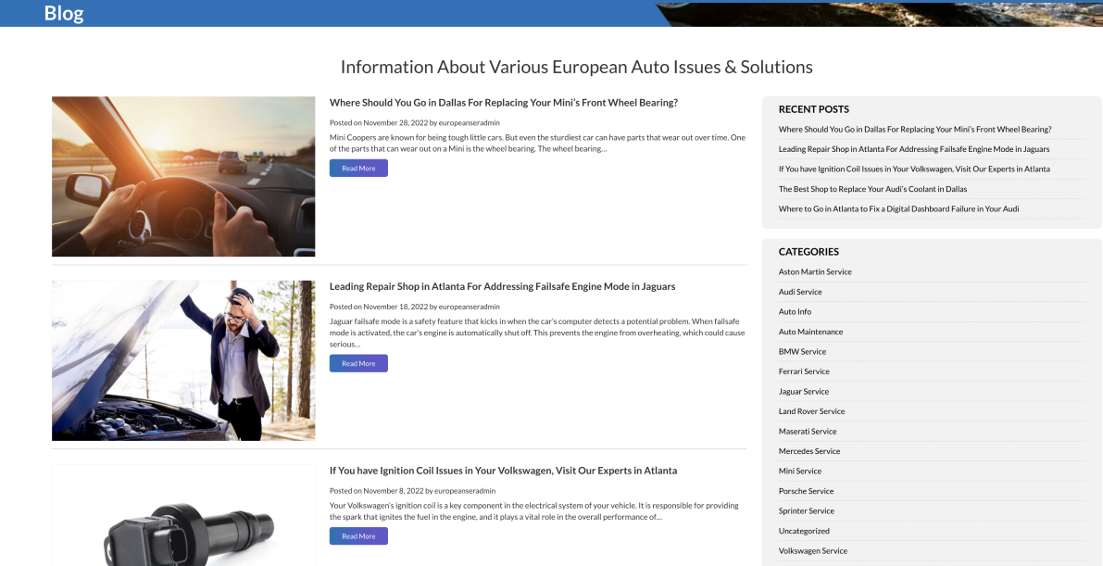Viewport: 1103px width, 566px height.
Task: View the Volkswagen Service category
Action: (x=812, y=551)
